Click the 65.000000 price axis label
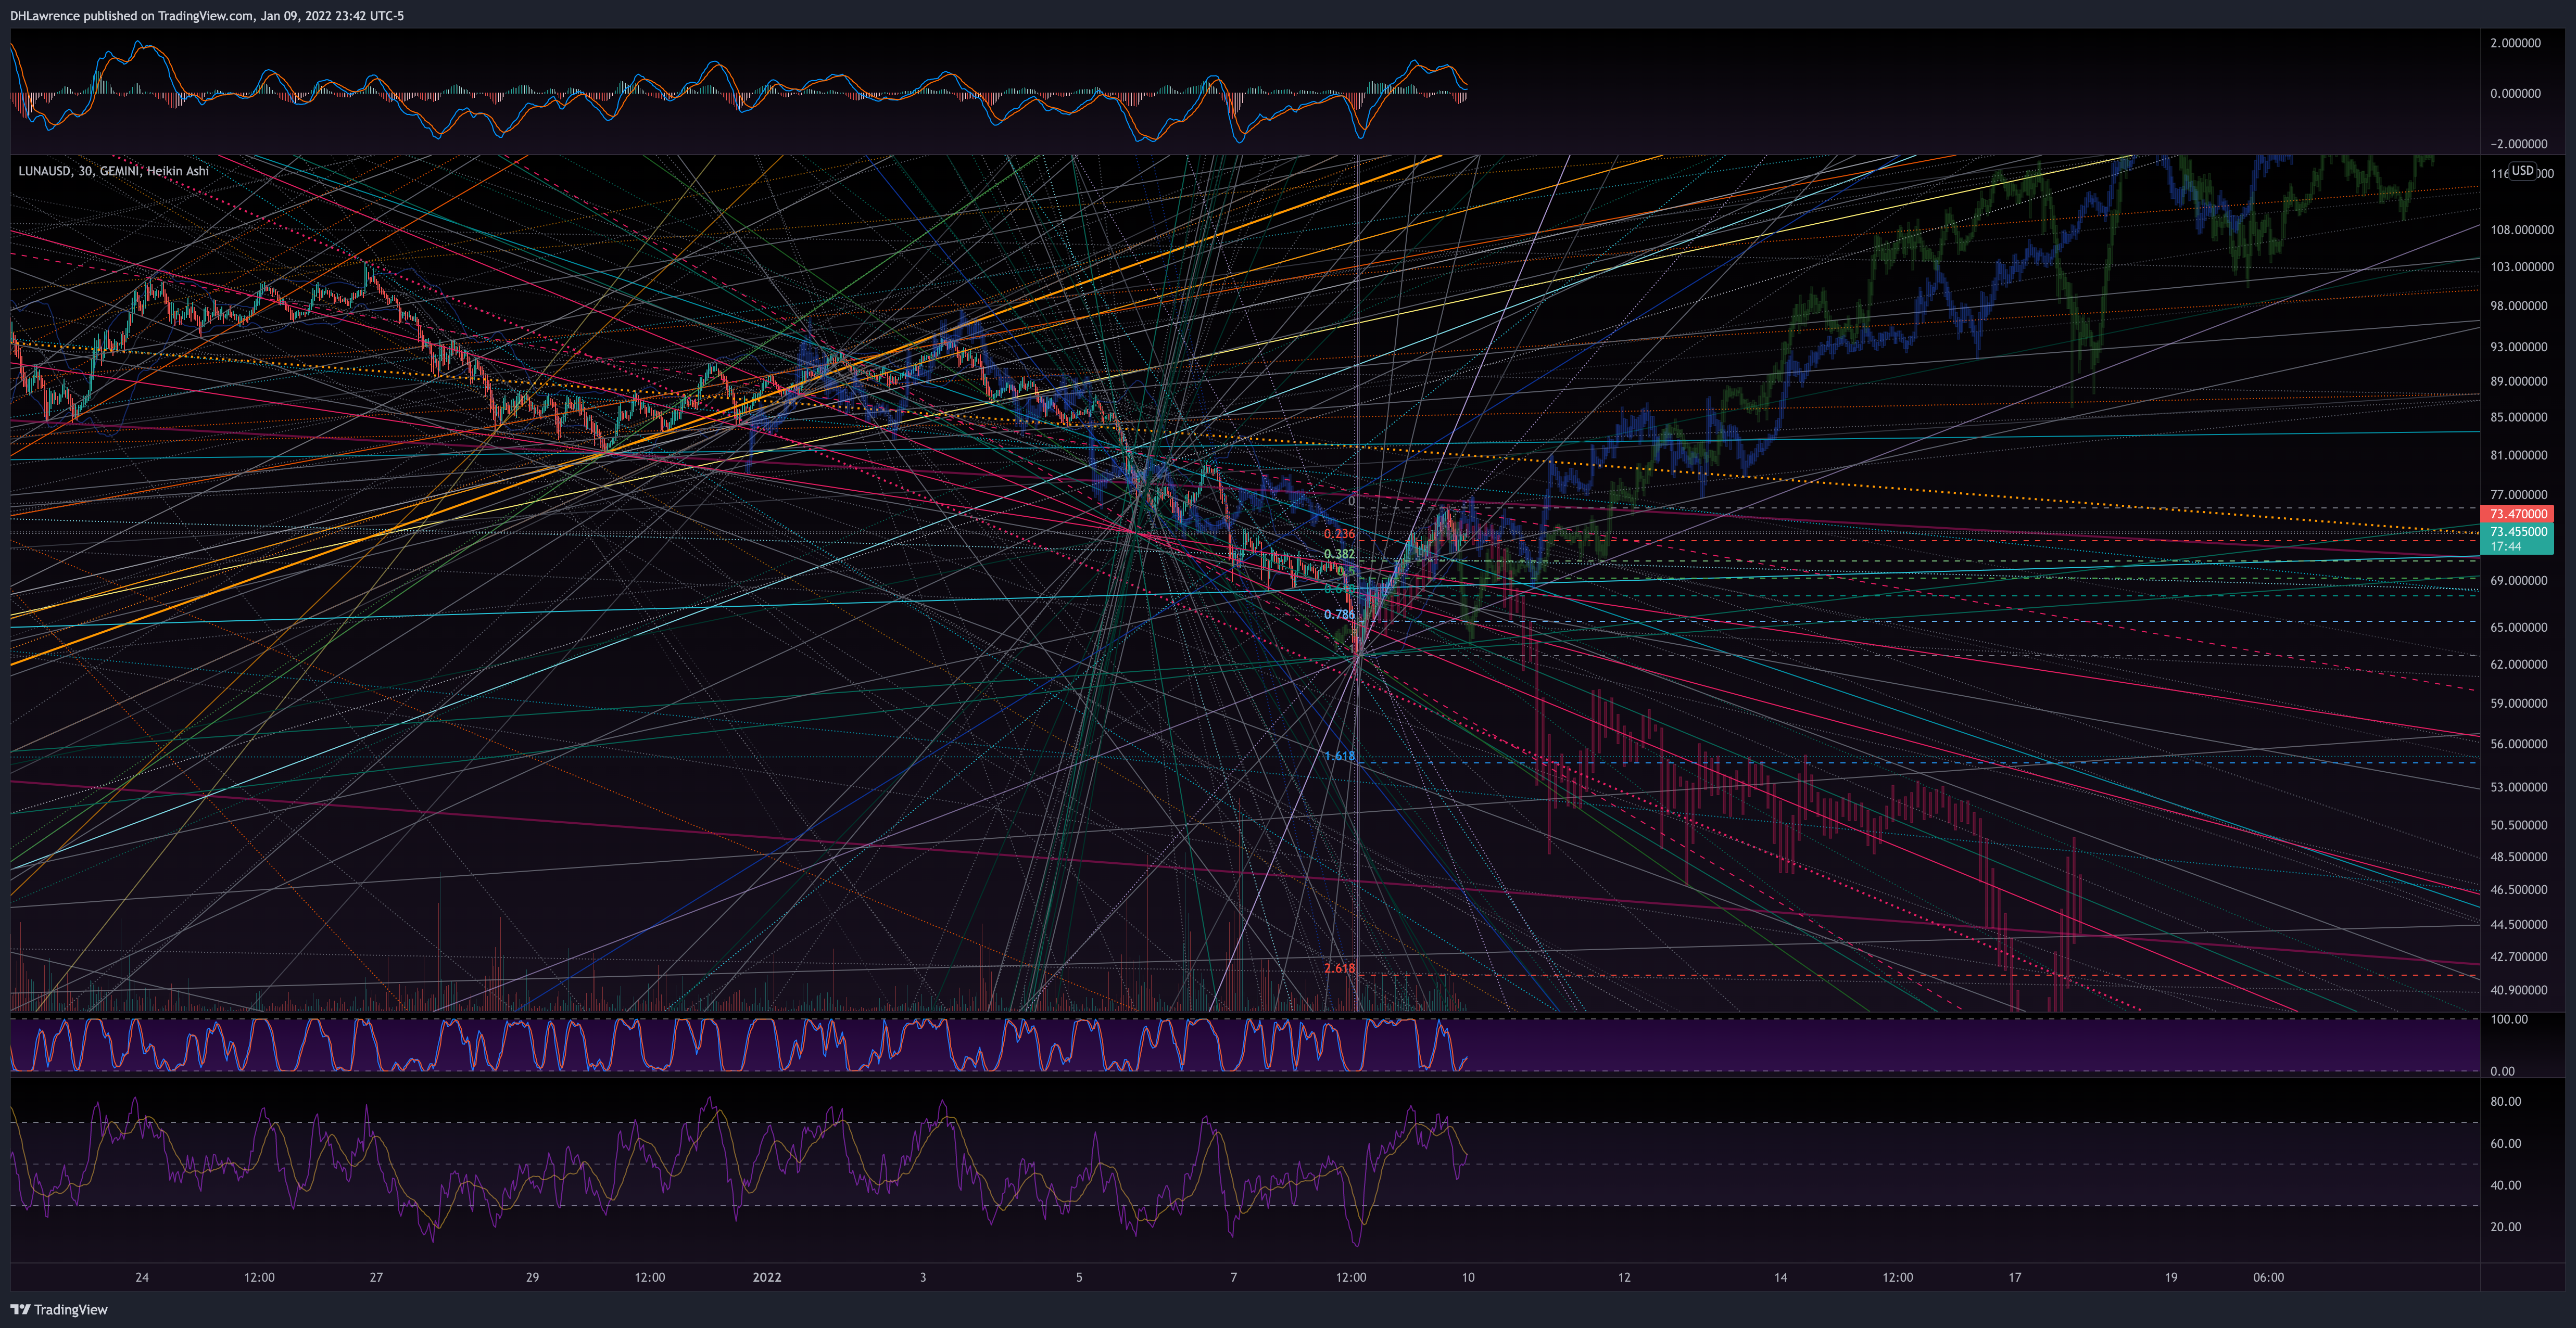This screenshot has height=1328, width=2576. pyautogui.click(x=2518, y=628)
